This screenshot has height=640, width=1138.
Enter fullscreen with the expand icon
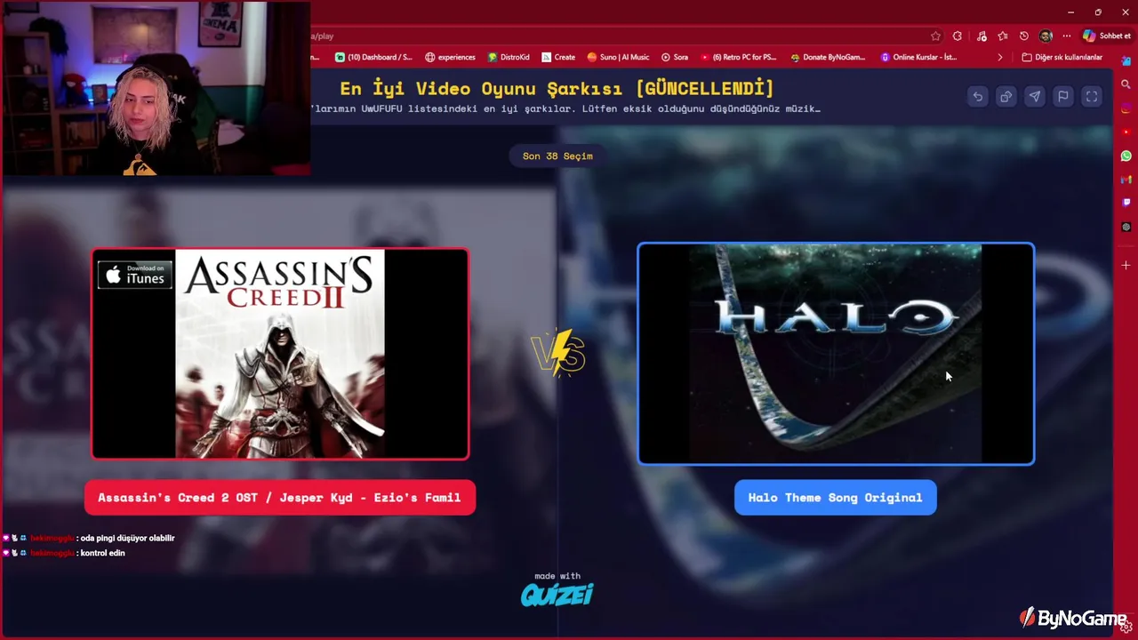click(1091, 97)
